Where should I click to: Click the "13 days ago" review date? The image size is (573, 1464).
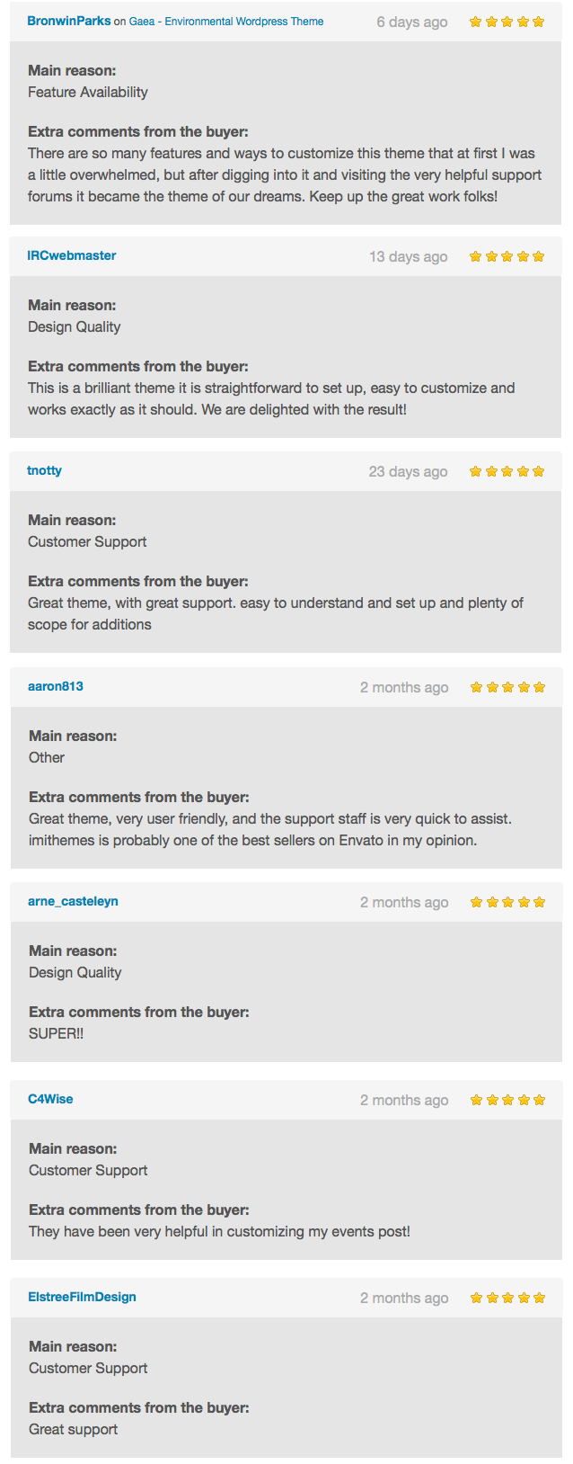(408, 257)
